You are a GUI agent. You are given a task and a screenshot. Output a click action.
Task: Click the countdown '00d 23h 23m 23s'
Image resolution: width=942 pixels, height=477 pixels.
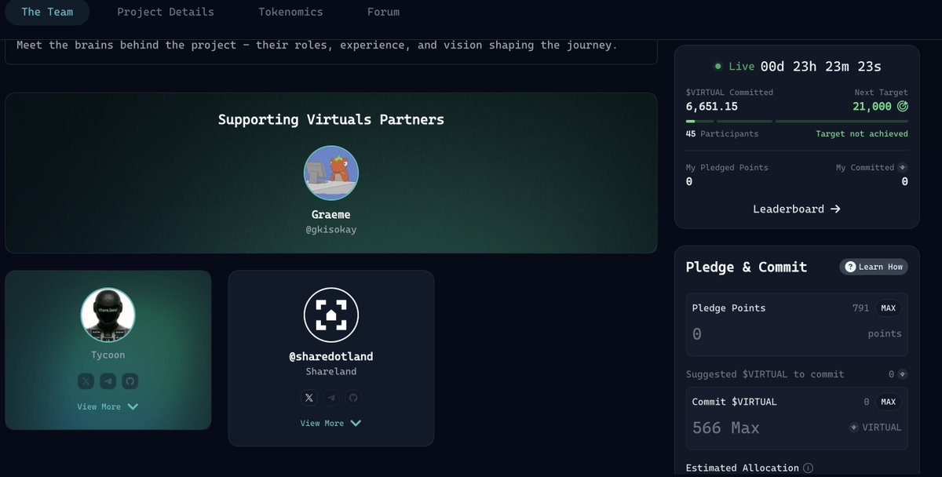(820, 67)
